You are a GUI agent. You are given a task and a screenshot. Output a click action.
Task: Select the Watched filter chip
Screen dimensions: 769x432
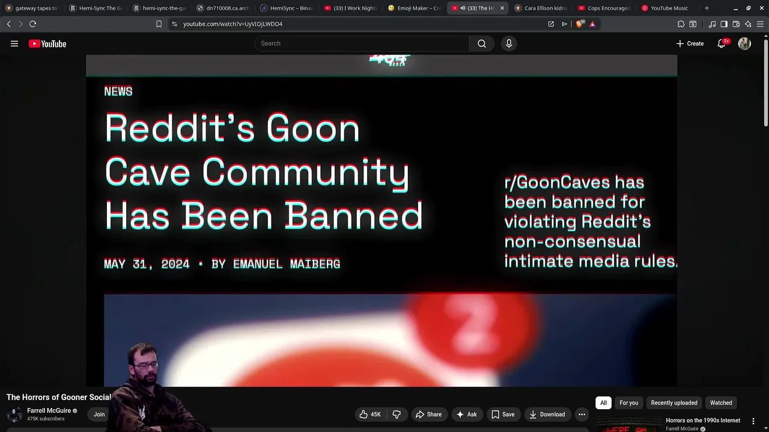pos(721,403)
